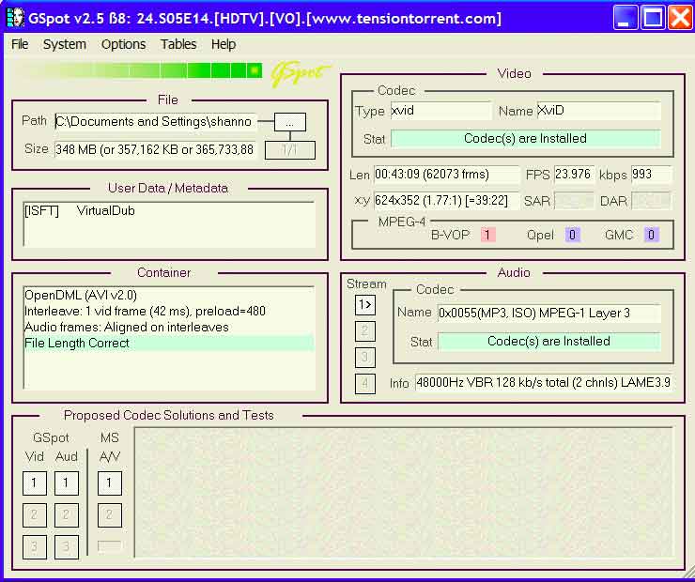
Task: Select audio Stream 3 button
Action: click(365, 357)
